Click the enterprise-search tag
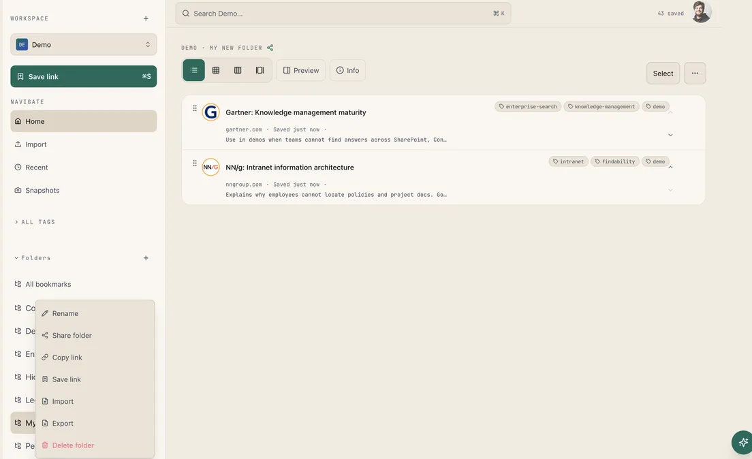 (x=528, y=106)
